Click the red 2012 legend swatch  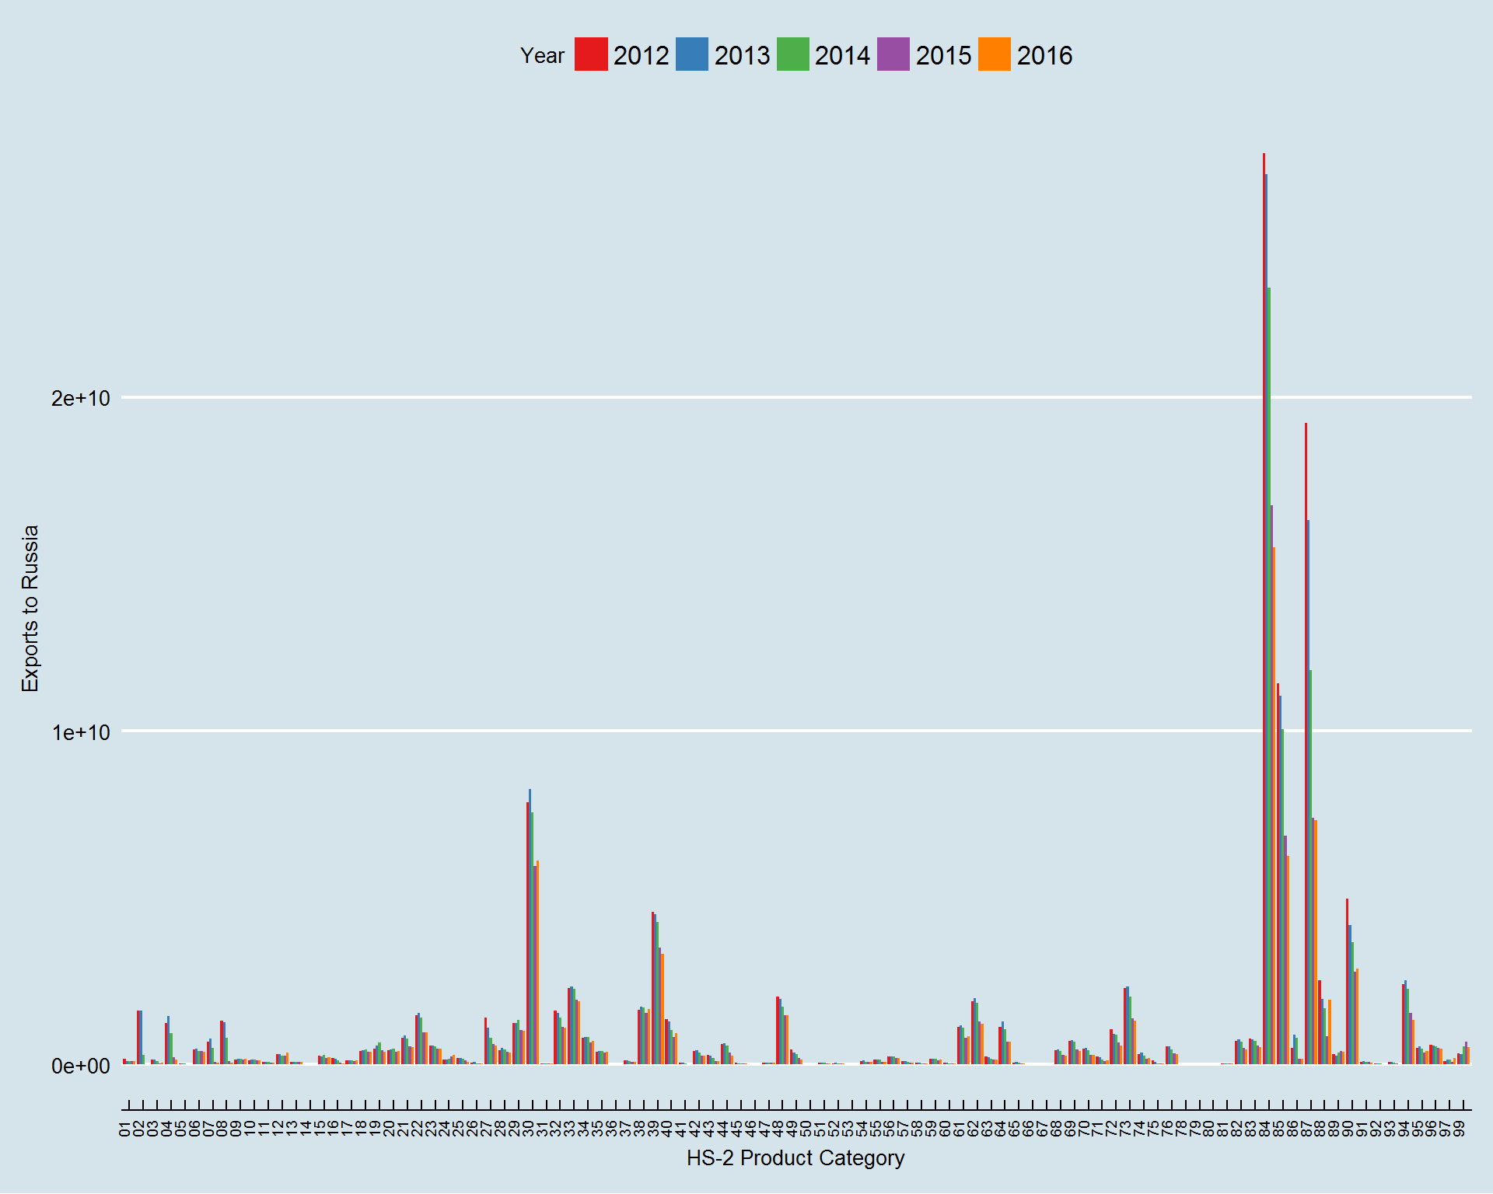click(x=591, y=54)
